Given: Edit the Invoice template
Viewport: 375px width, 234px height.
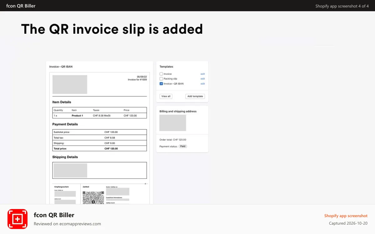Looking at the screenshot, I should pyautogui.click(x=202, y=74).
